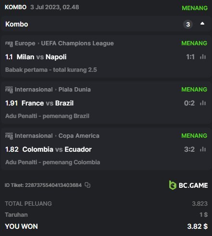Open statistics icon for Milan vs Napoli

203,57
